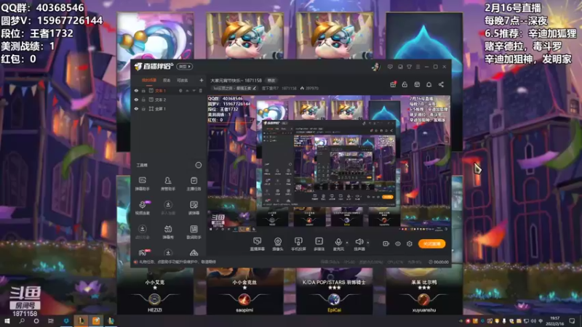Switch to the first orange scene tab
The image size is (582, 327).
pyautogui.click(x=149, y=80)
